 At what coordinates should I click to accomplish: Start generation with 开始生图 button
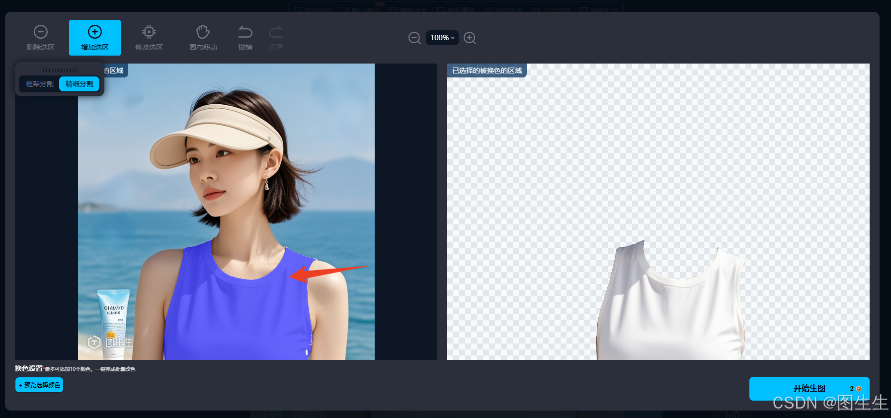pyautogui.click(x=809, y=388)
